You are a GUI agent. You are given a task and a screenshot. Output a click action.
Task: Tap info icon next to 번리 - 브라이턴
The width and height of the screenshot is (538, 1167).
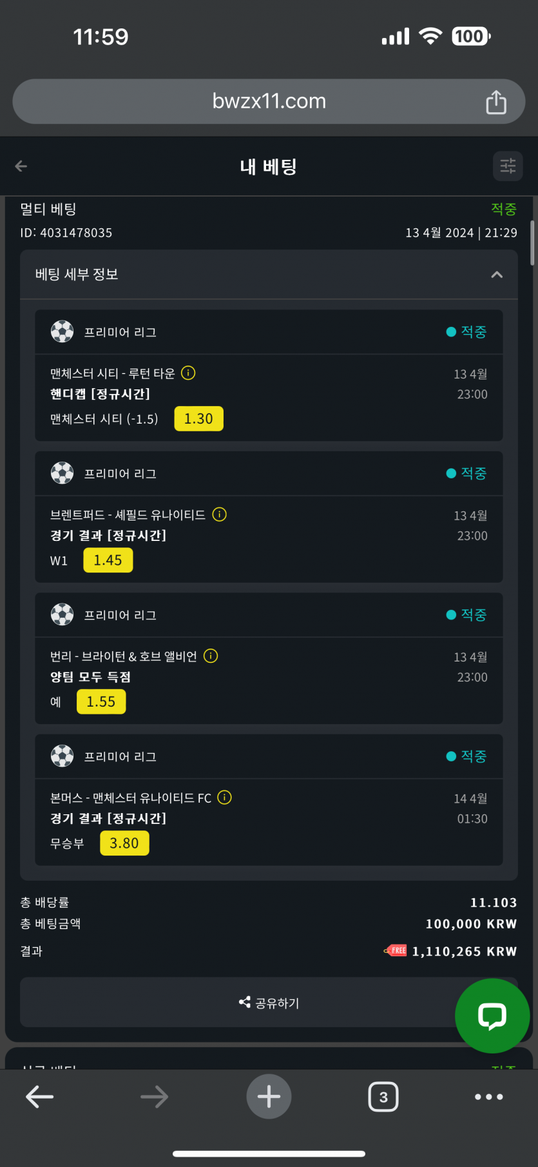tap(211, 656)
